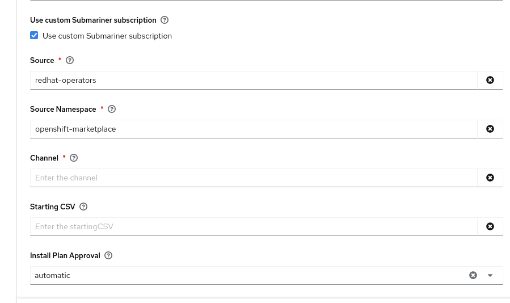Click help icon beside Use custom Submariner subscription
Screen dimensions: 510x303
[x=165, y=20]
